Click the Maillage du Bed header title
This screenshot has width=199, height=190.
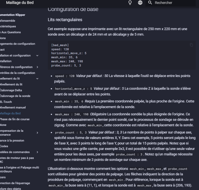(20, 3)
